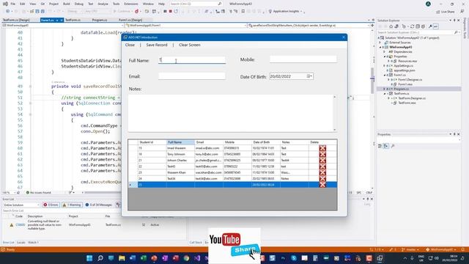Screen dimensions: 469x264
Task: Select appsettings.json in Solution Explorer
Action: point(404,70)
